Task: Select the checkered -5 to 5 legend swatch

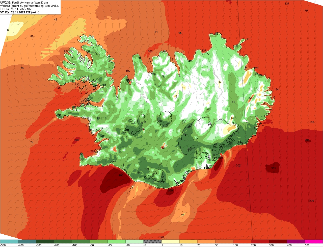Action: [152, 241]
